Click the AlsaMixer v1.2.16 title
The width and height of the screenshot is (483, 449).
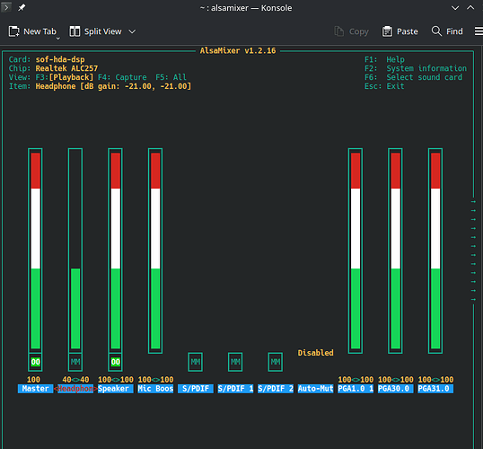[x=238, y=50]
